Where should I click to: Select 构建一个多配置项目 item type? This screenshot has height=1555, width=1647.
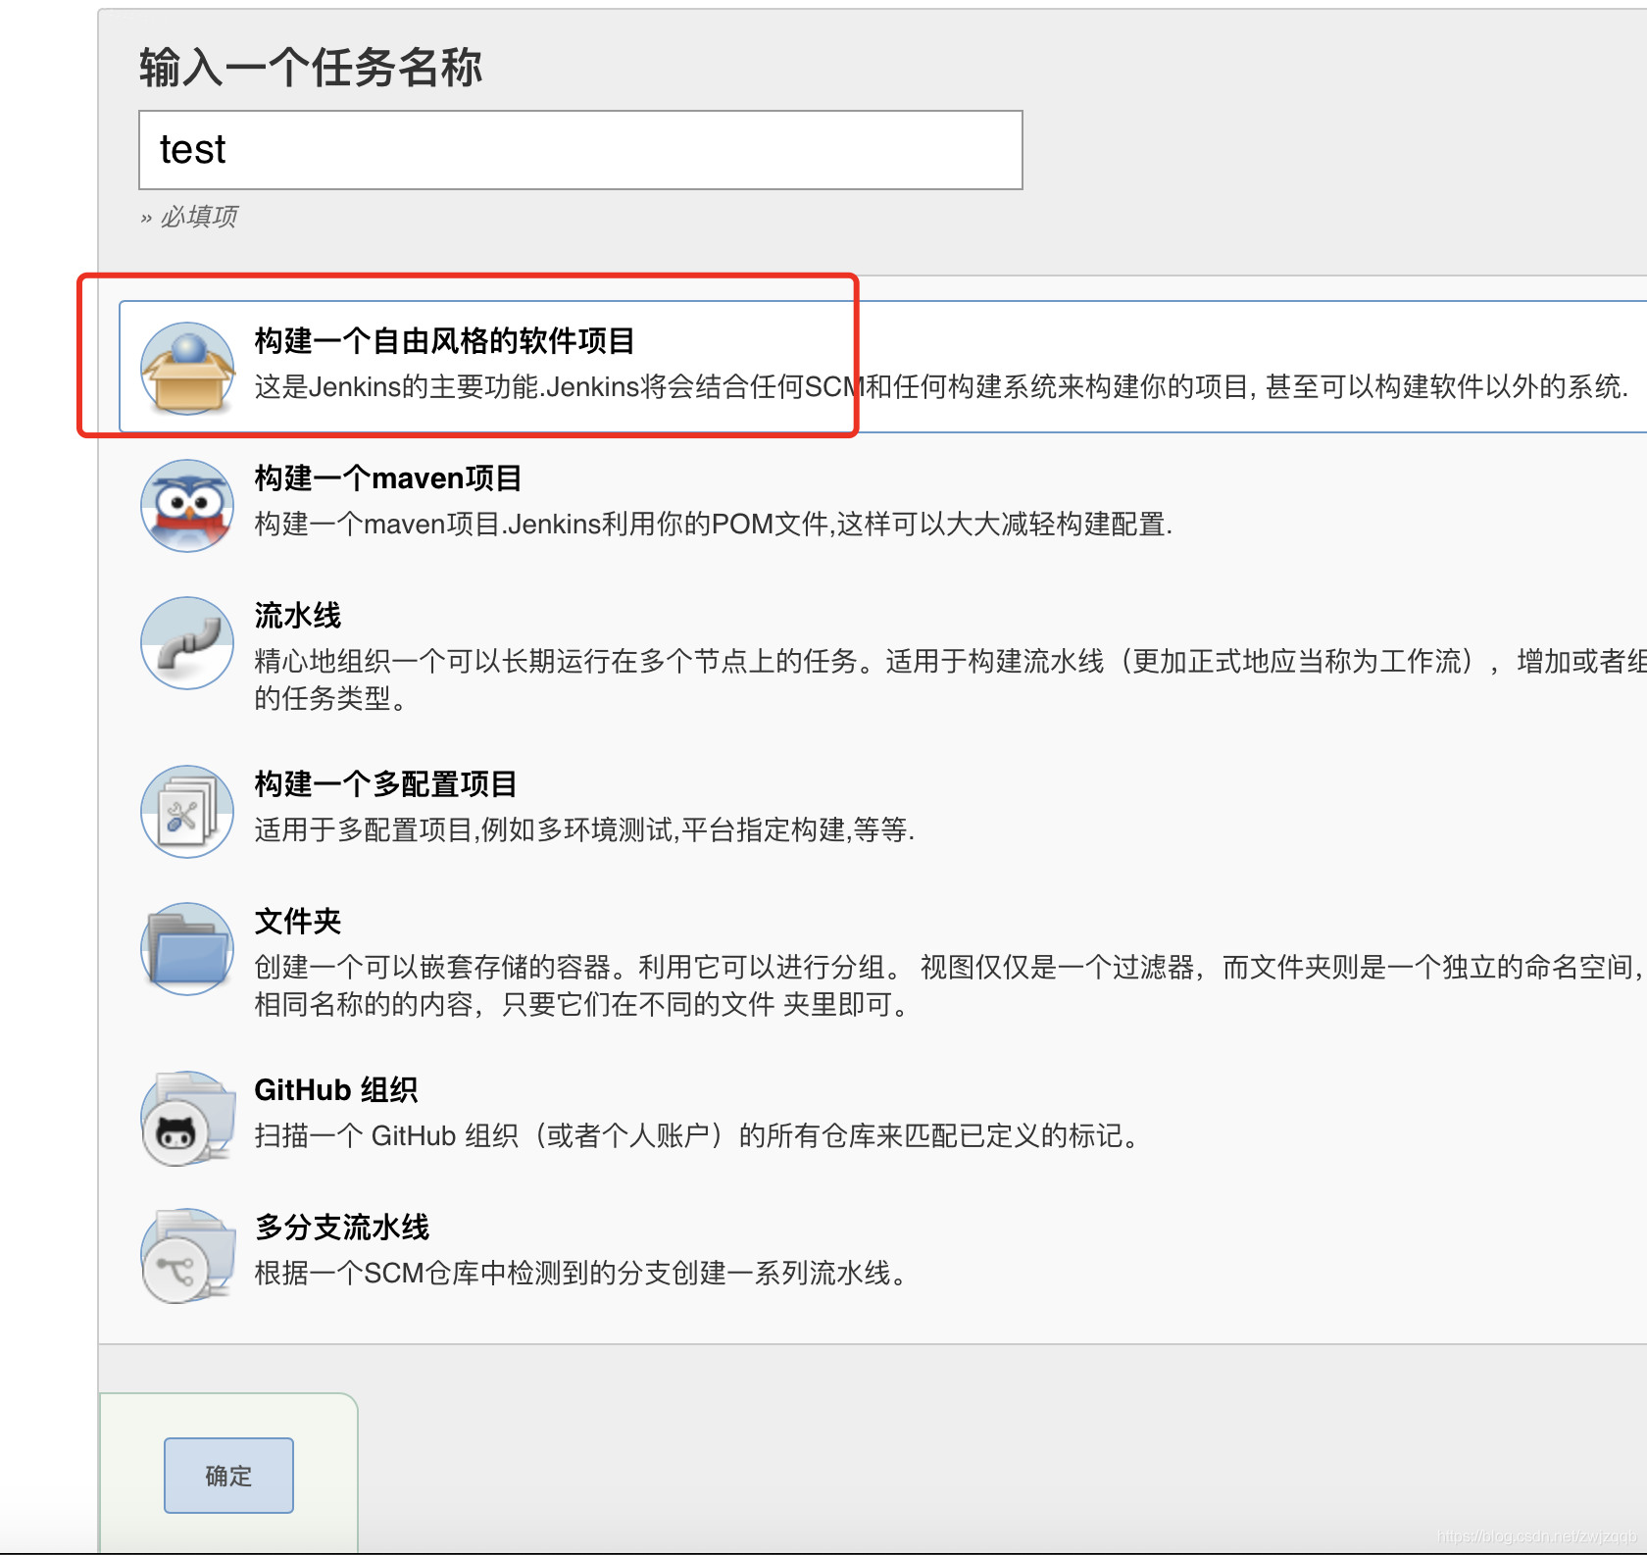pyautogui.click(x=386, y=784)
